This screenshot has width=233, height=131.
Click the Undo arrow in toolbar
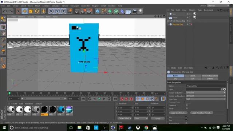pyautogui.click(x=5, y=11)
